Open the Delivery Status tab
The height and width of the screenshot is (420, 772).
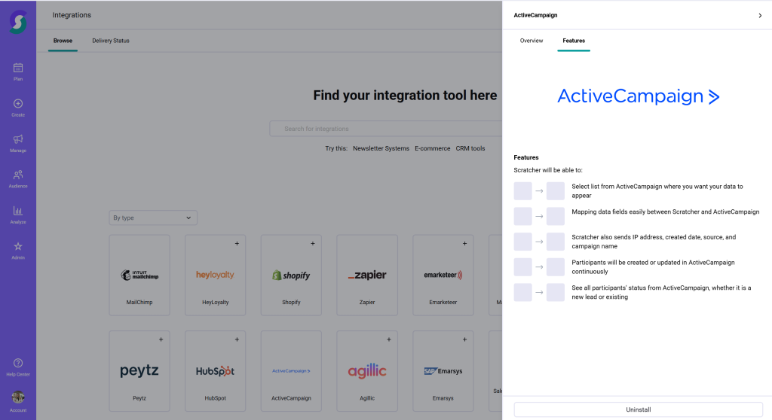coord(111,41)
